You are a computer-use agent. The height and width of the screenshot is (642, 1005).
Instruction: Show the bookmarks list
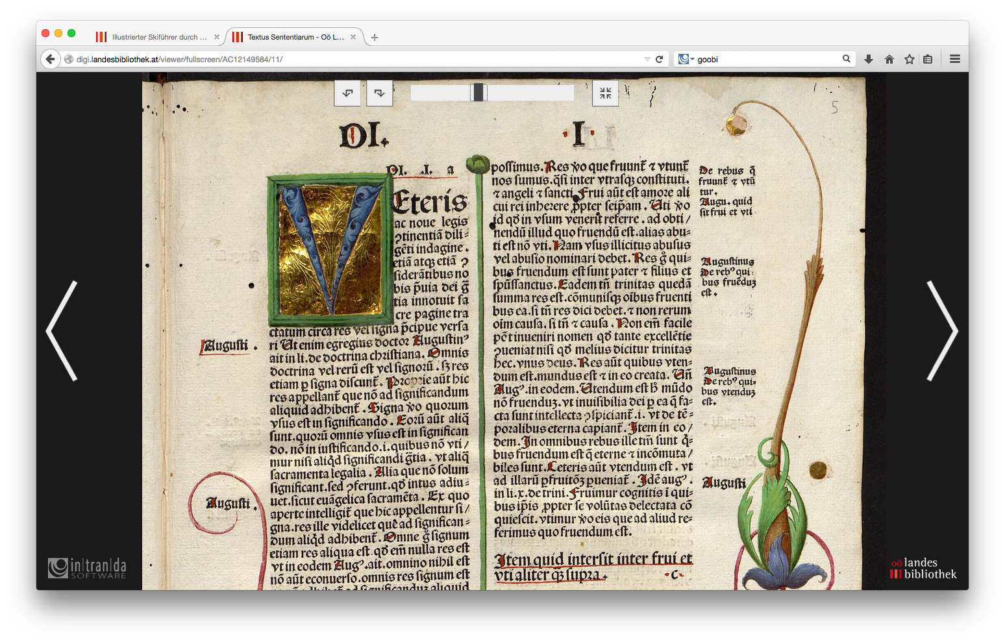928,59
